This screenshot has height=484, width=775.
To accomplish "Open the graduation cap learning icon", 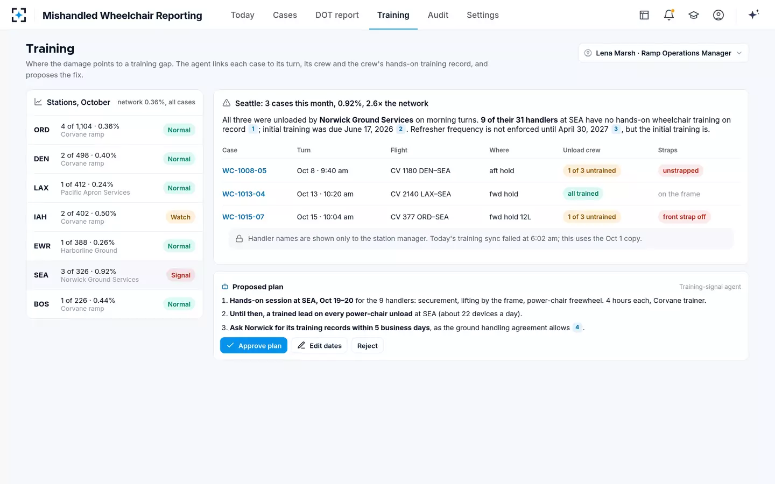I will [694, 15].
